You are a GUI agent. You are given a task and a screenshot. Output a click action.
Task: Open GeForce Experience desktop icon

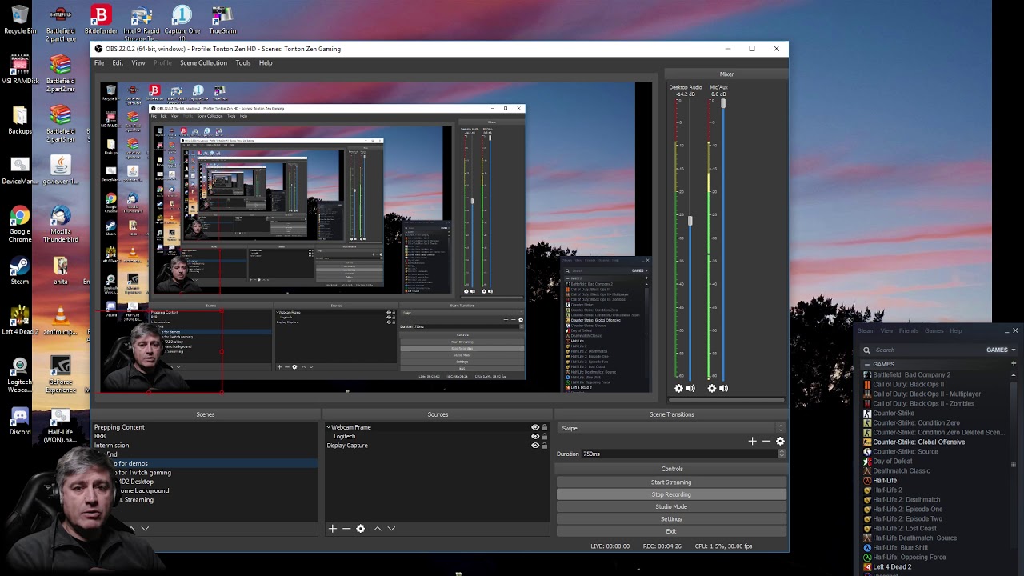coord(61,375)
